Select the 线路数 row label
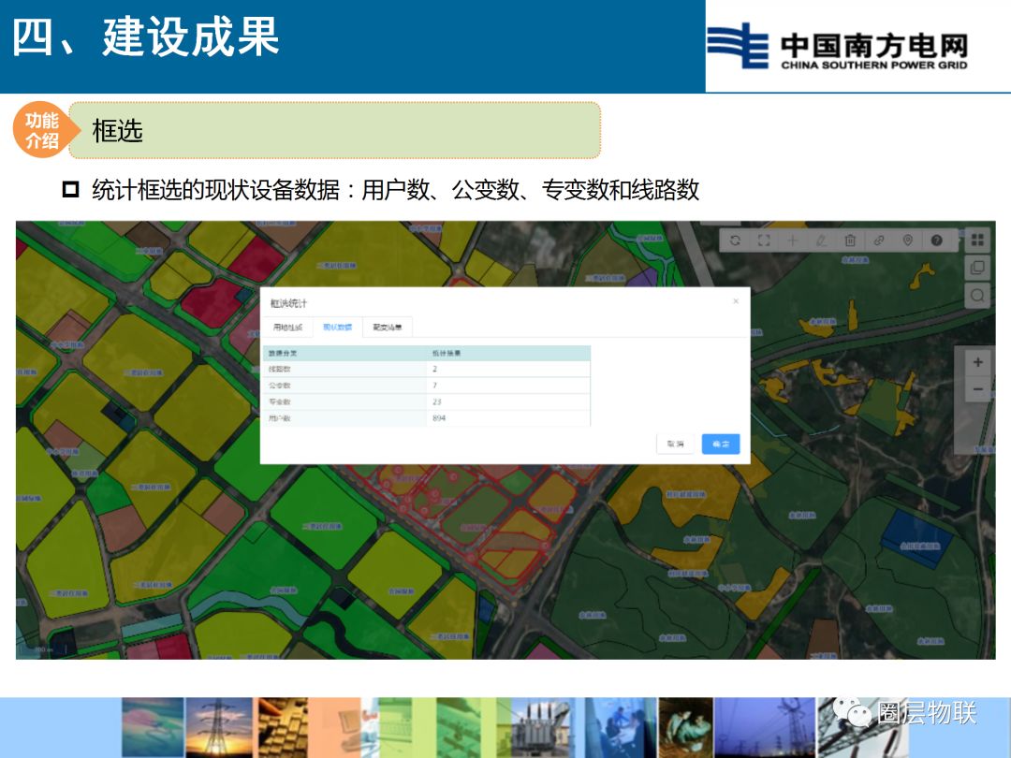 [x=279, y=370]
